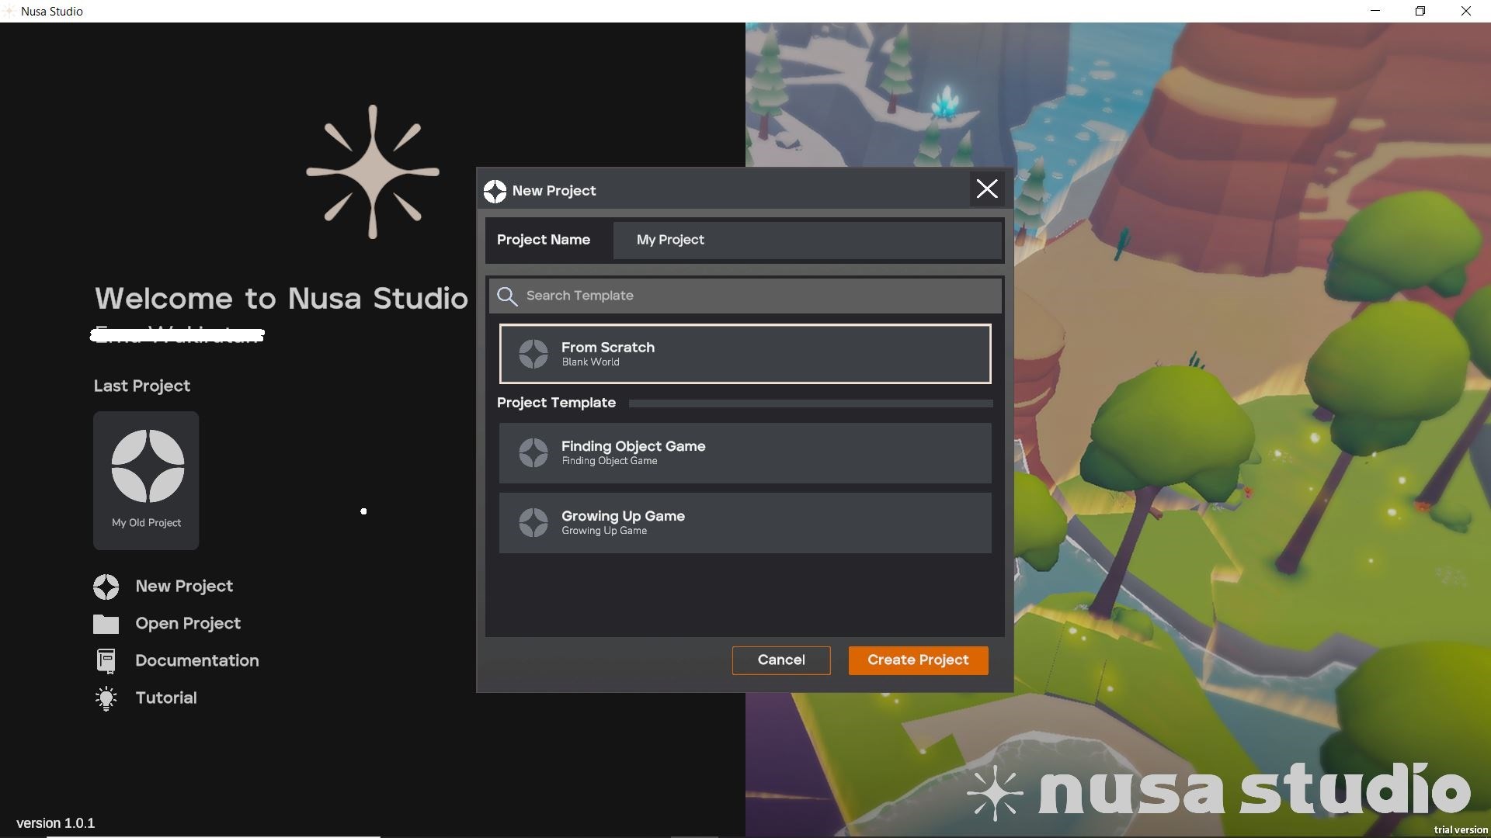The width and height of the screenshot is (1491, 838).
Task: Select the From Scratch blank world template
Action: point(745,354)
